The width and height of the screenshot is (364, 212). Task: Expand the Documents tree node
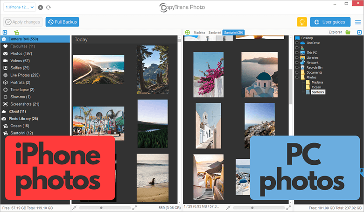tap(297, 72)
